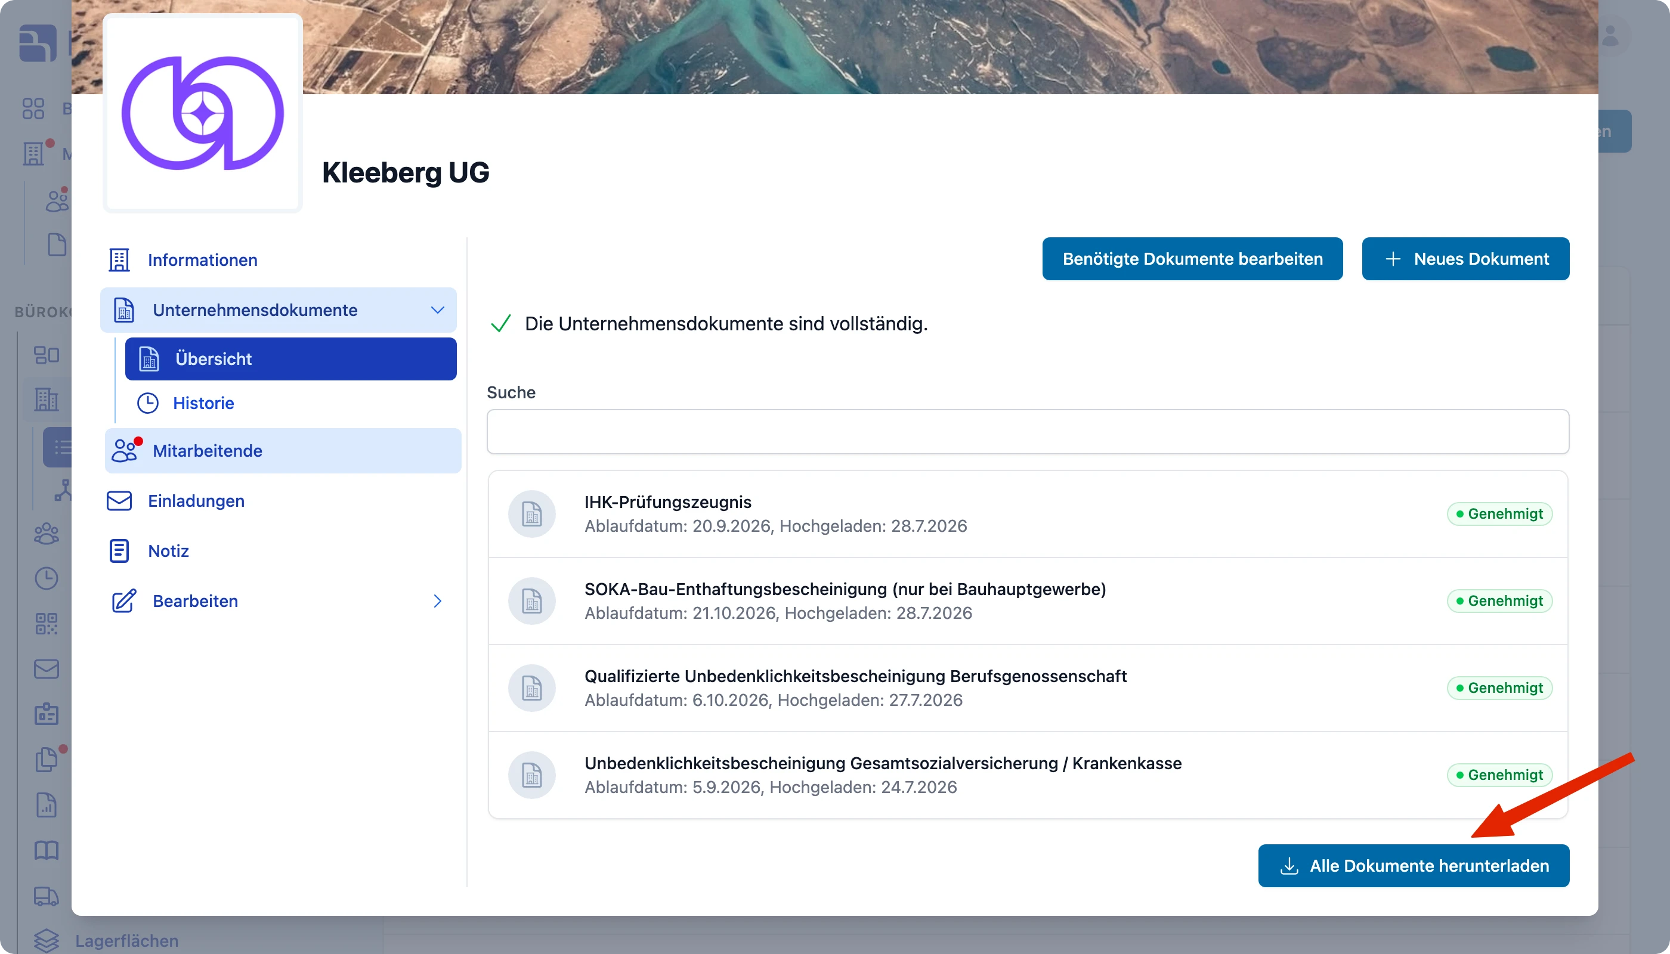Go to the Mitarbeitende section
The height and width of the screenshot is (954, 1670).
click(283, 451)
